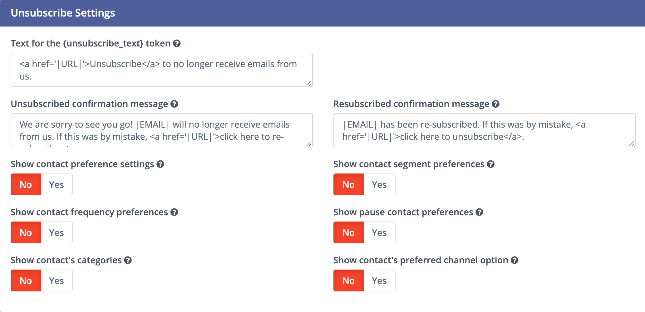Image resolution: width=645 pixels, height=312 pixels.
Task: Focus the Unsubscribed confirmation message field
Action: tap(161, 130)
